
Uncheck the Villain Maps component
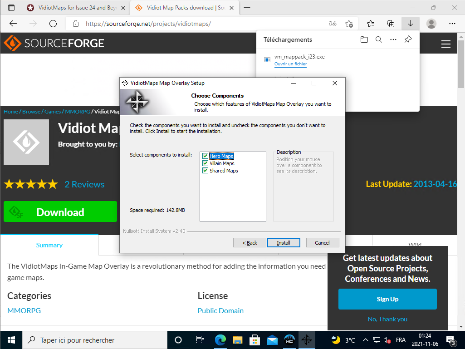pos(205,163)
